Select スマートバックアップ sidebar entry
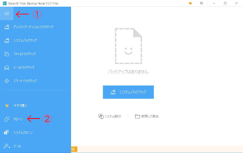Screen dimensions: 243x153 tap(25, 81)
